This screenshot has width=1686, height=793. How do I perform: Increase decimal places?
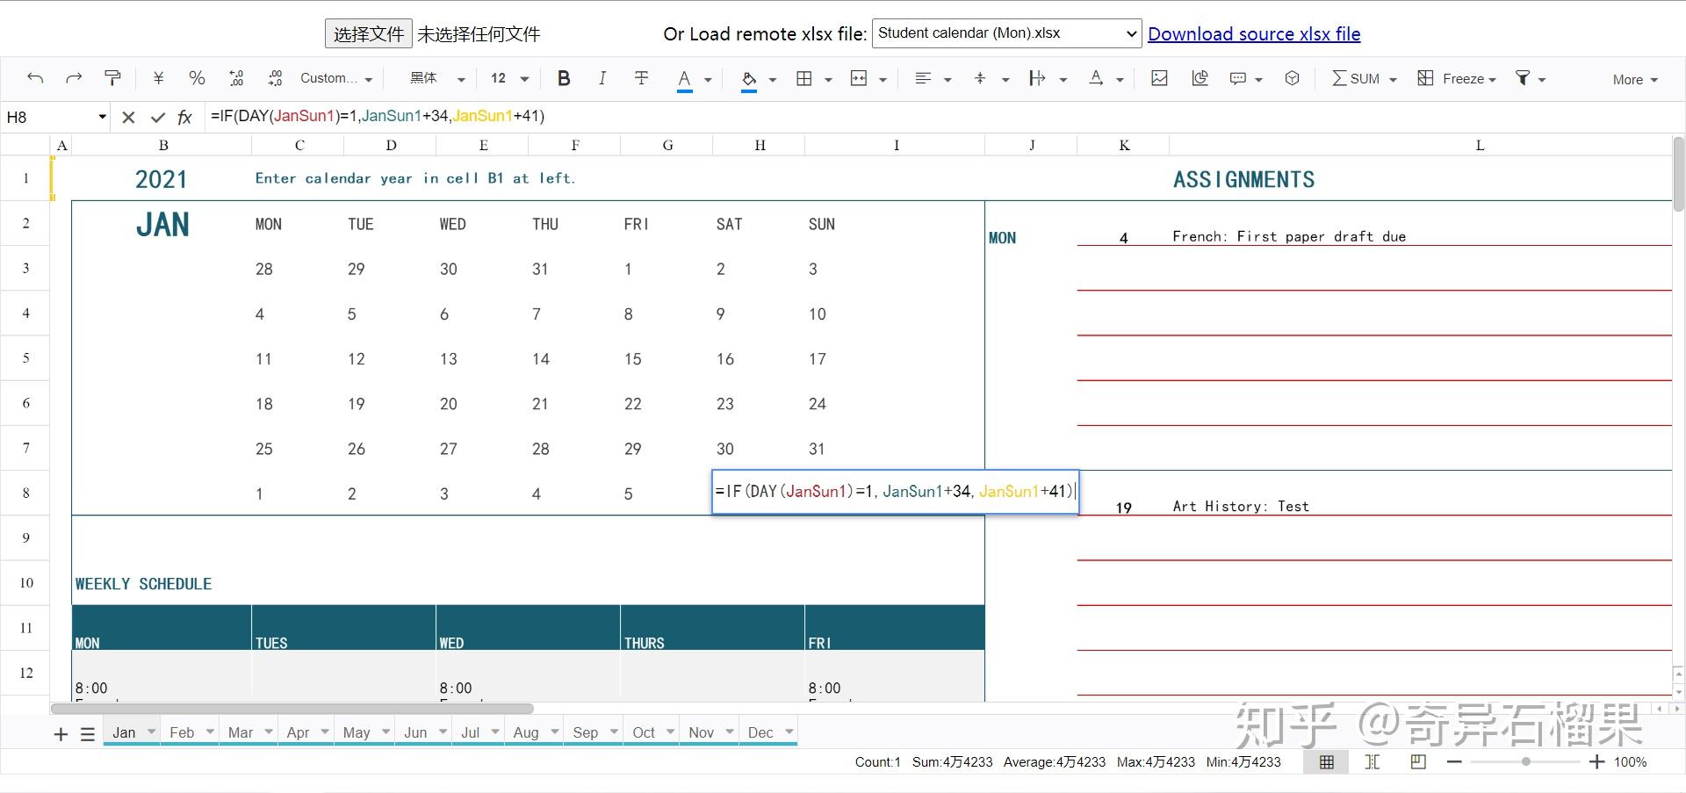(x=275, y=78)
